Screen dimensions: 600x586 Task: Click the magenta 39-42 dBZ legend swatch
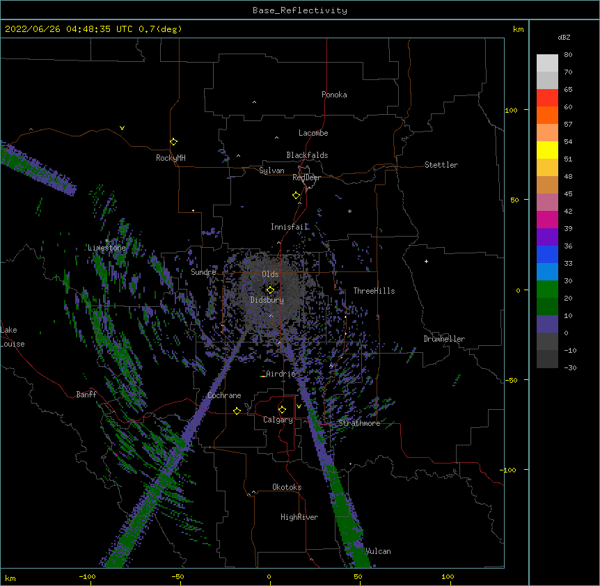tap(547, 219)
